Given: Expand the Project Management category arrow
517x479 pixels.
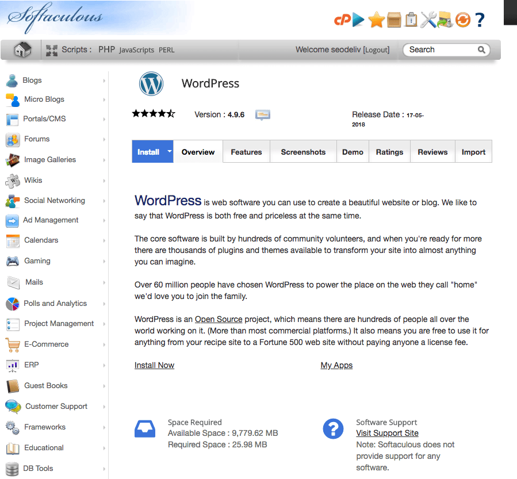Looking at the screenshot, I should (x=104, y=324).
